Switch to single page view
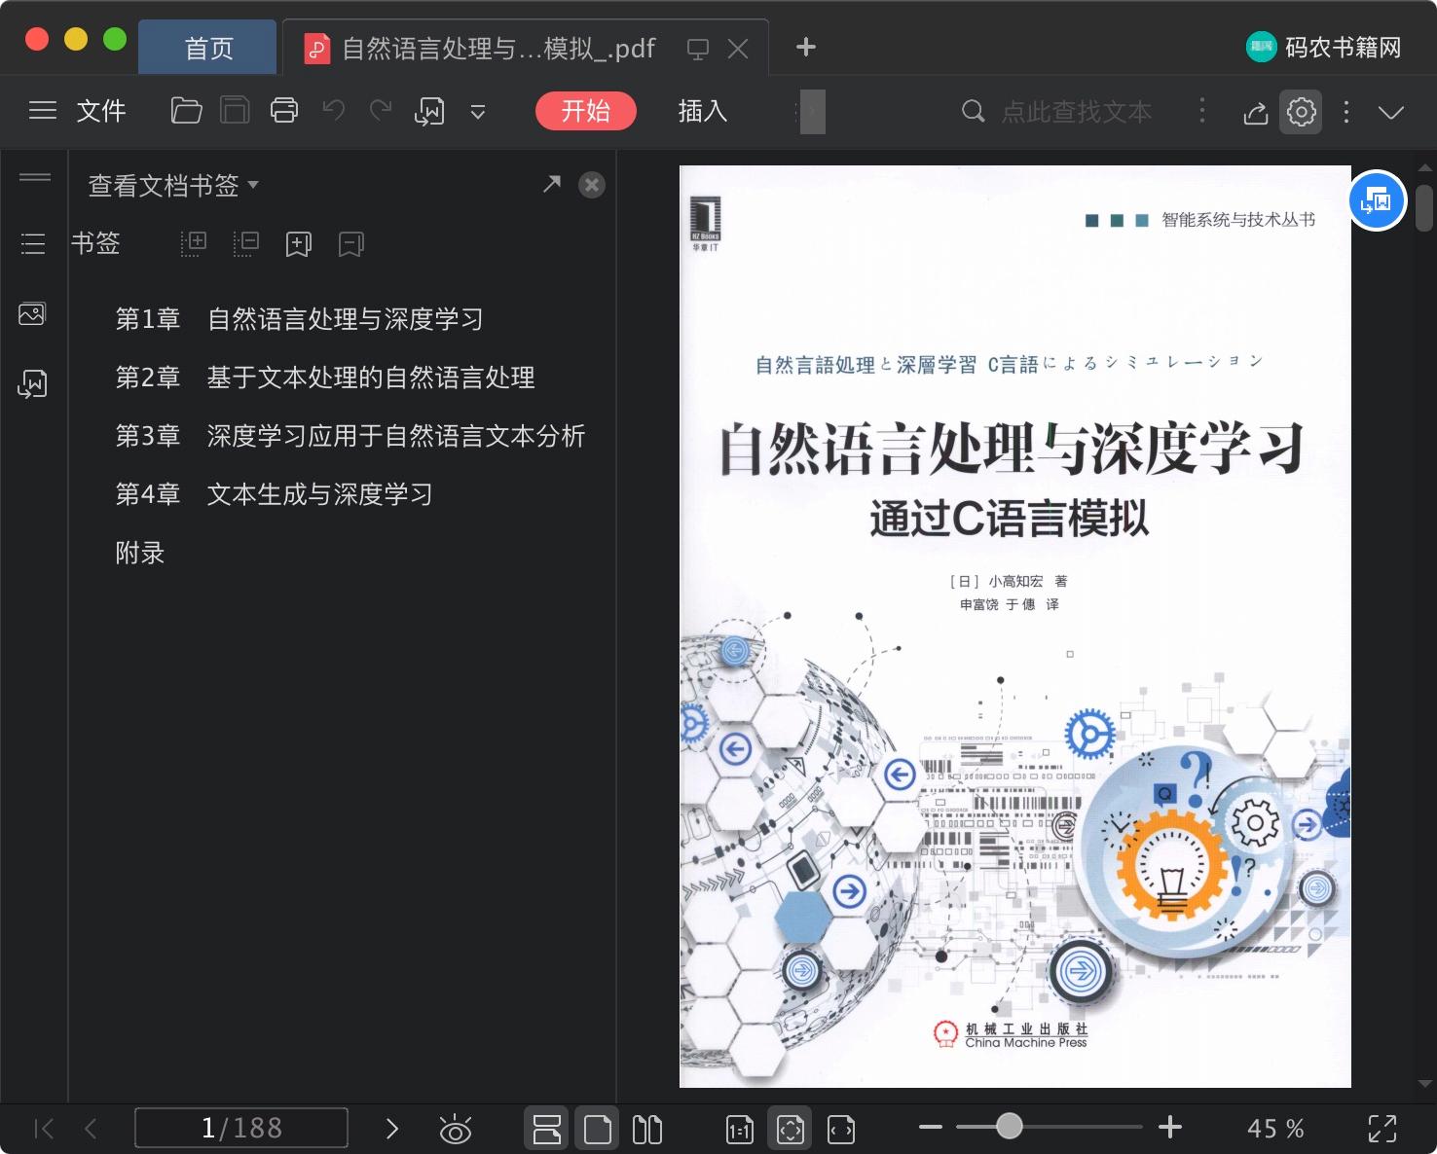Screen dimensions: 1437x1154 tap(598, 1129)
